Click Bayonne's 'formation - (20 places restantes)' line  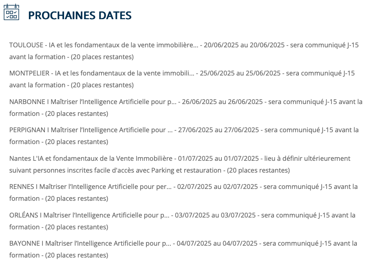click(x=59, y=255)
